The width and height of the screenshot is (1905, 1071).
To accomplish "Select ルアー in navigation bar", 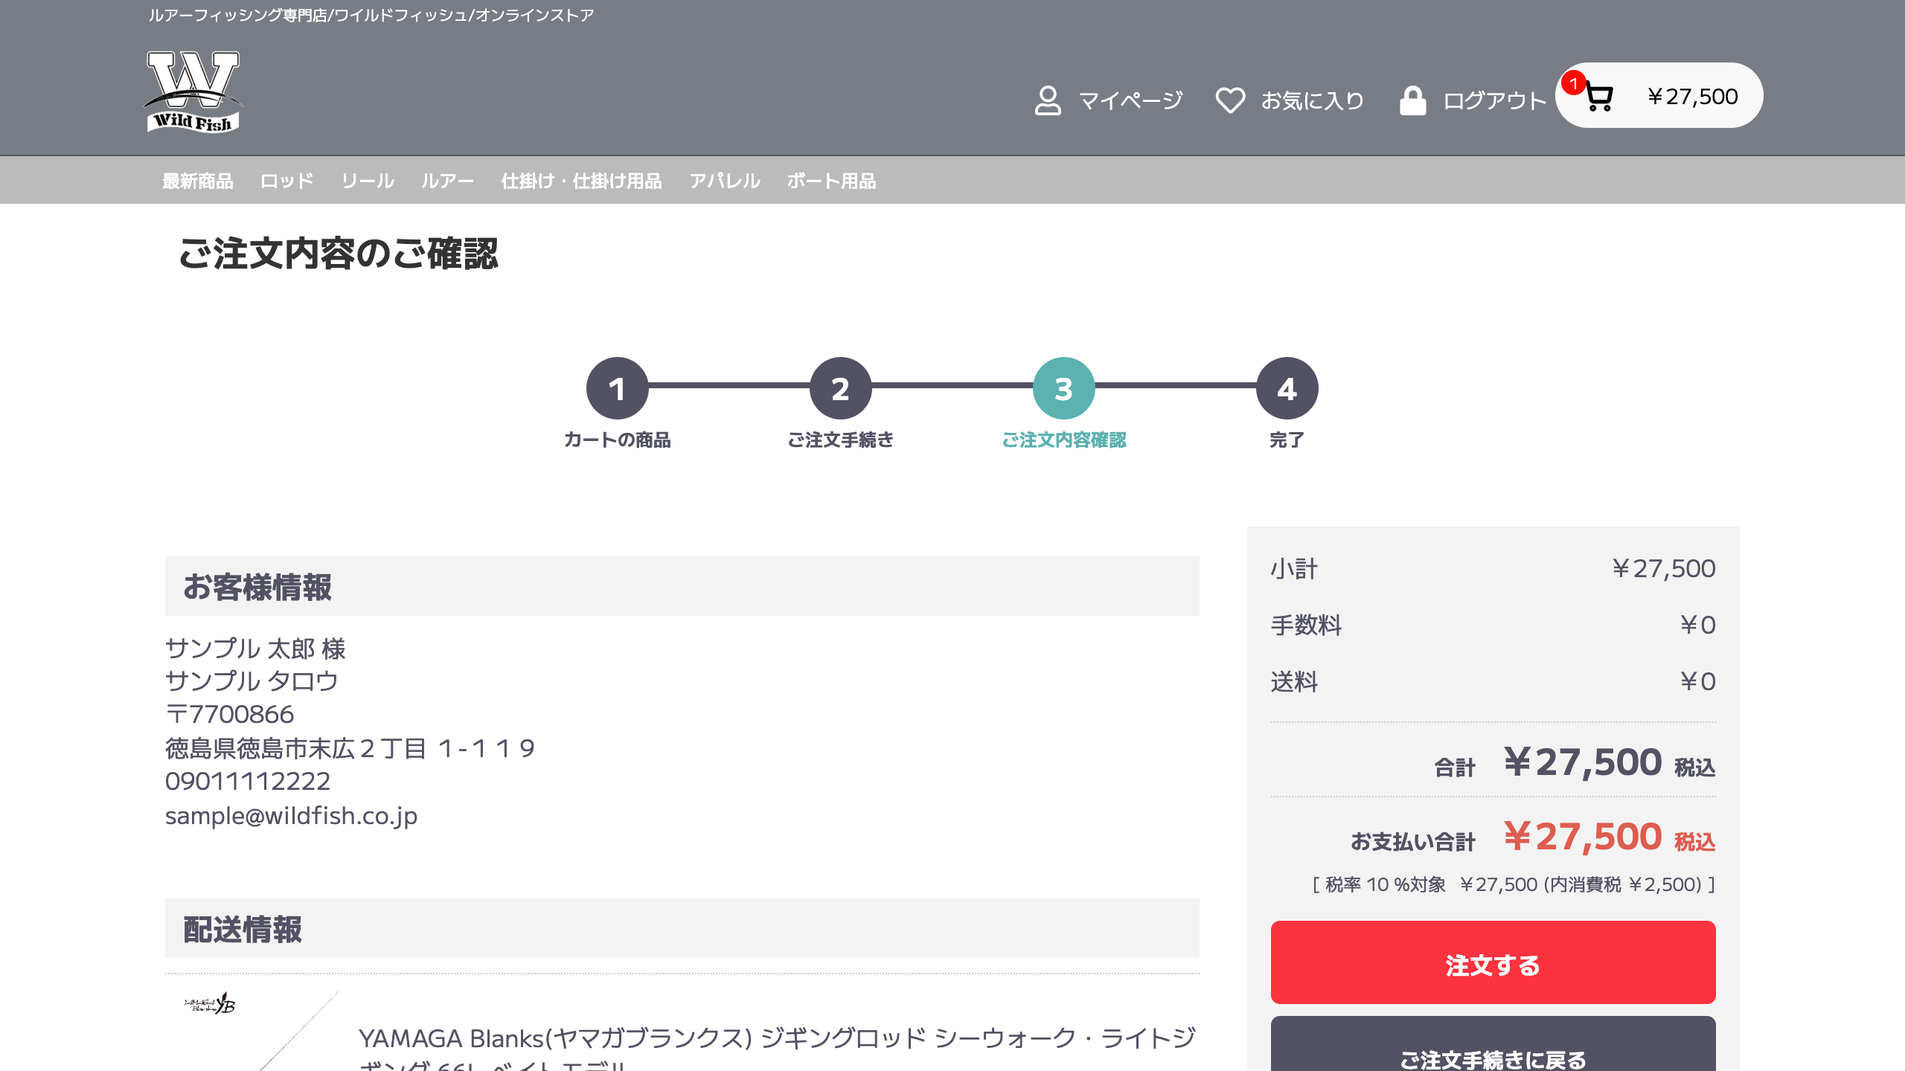I will [x=447, y=181].
